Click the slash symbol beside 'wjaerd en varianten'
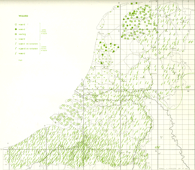The width and height of the screenshot is (195, 170). tap(16, 49)
